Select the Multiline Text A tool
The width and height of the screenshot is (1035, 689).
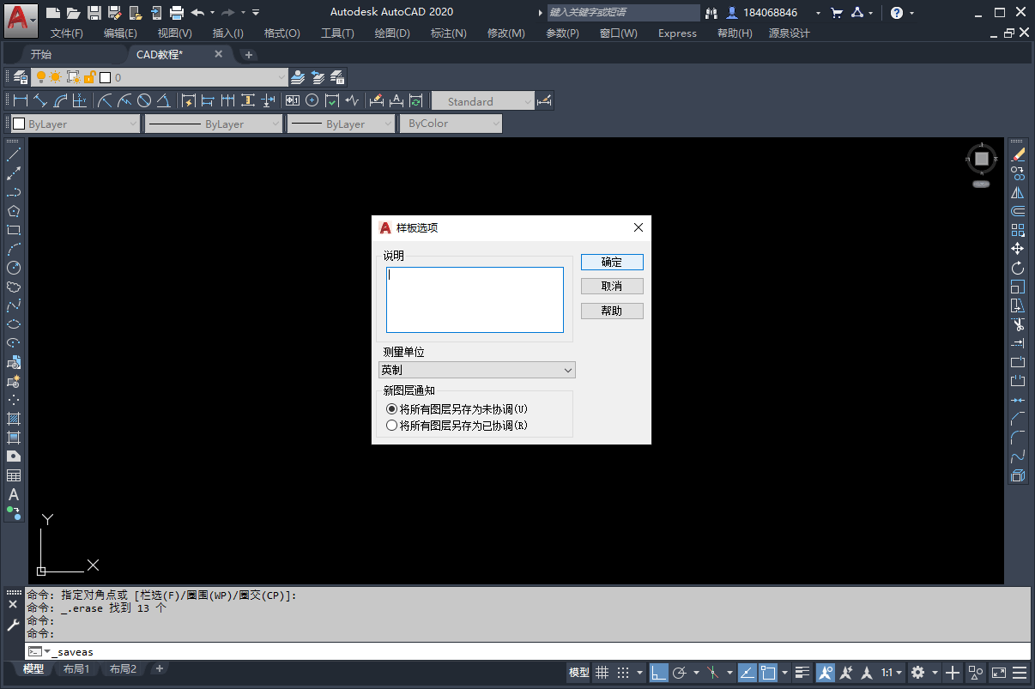click(14, 495)
